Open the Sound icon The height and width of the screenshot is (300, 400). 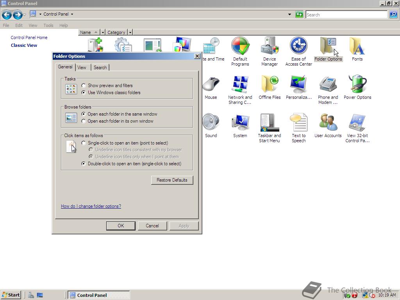(x=211, y=126)
